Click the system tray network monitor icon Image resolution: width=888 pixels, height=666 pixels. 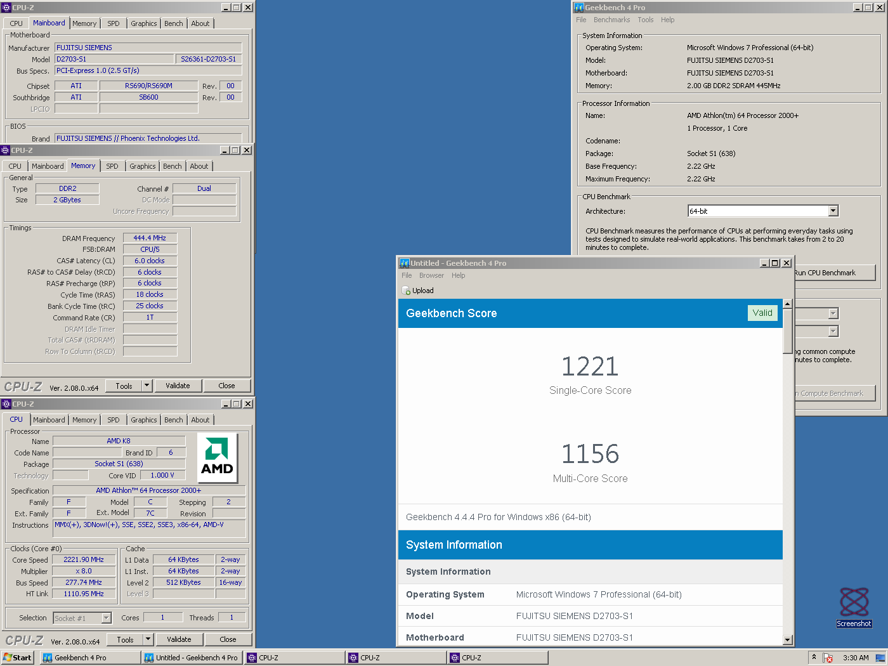tap(879, 658)
